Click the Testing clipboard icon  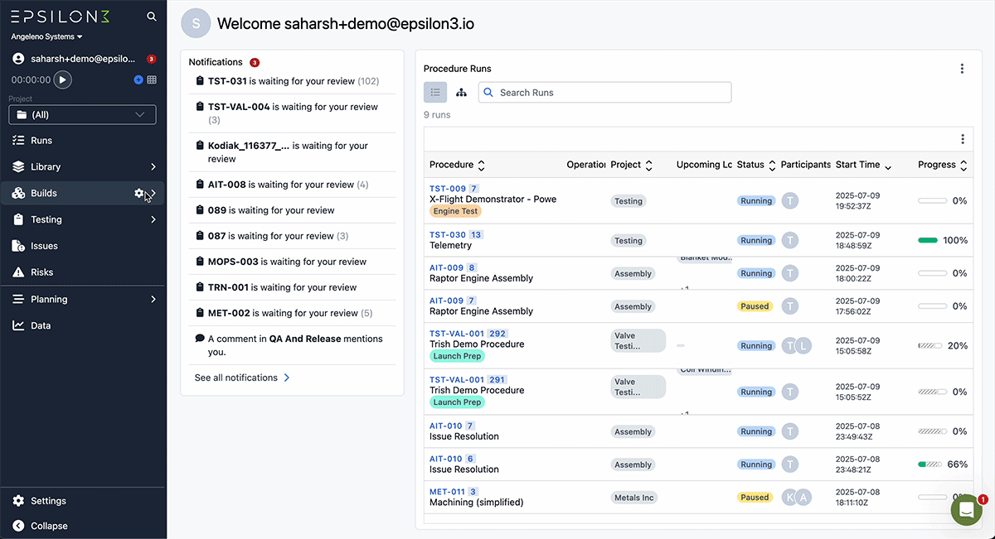[x=18, y=219]
